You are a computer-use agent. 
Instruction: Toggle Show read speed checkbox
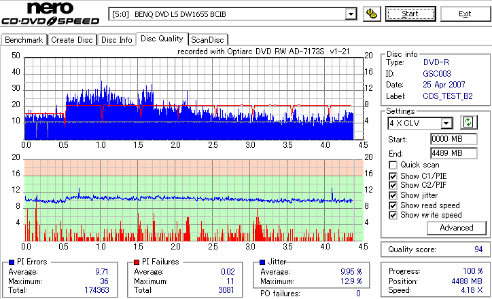393,205
